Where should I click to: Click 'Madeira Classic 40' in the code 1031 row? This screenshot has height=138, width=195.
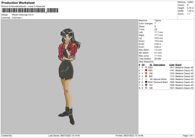[184, 88]
